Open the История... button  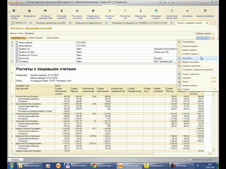tap(16, 160)
